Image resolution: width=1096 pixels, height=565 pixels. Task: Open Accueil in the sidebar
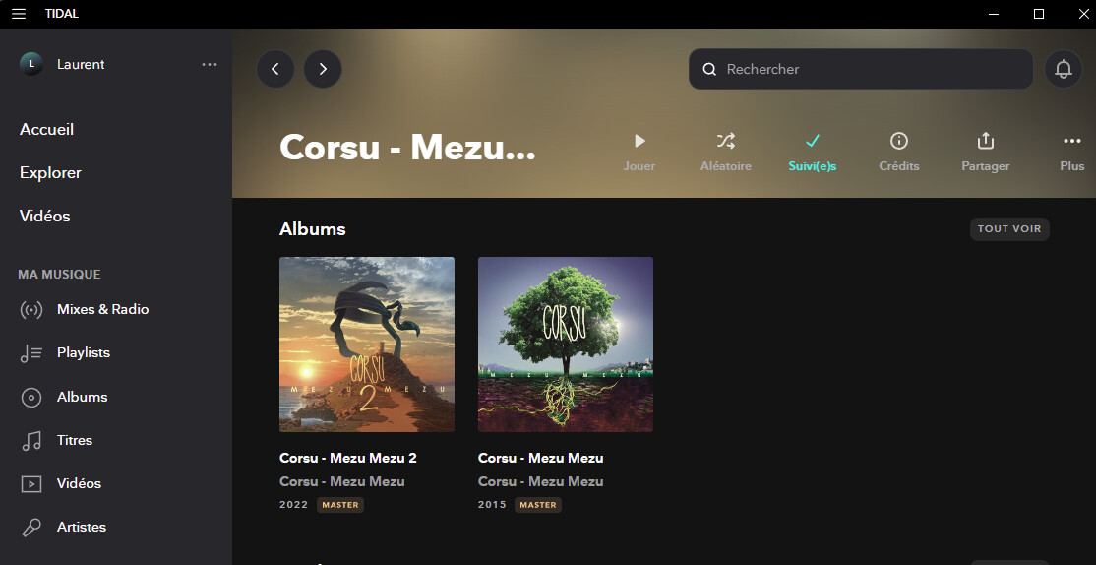pyautogui.click(x=47, y=129)
